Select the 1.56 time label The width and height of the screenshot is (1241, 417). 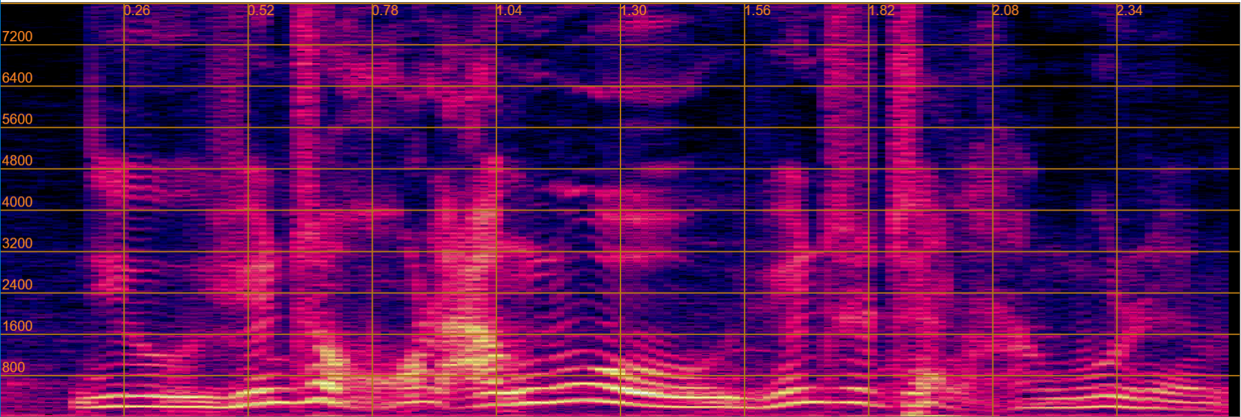(757, 10)
